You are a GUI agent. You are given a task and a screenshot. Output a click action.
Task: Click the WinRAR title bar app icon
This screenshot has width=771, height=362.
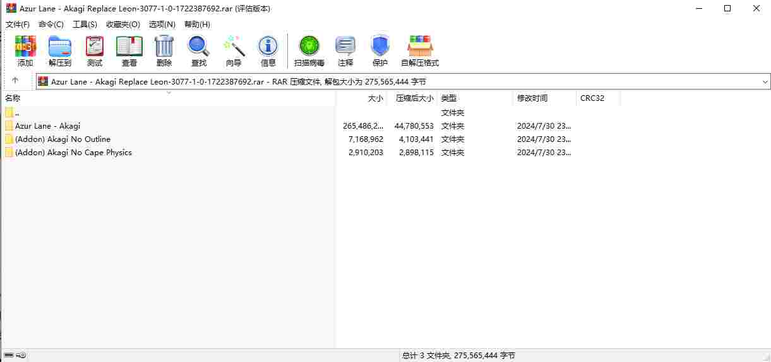click(11, 9)
